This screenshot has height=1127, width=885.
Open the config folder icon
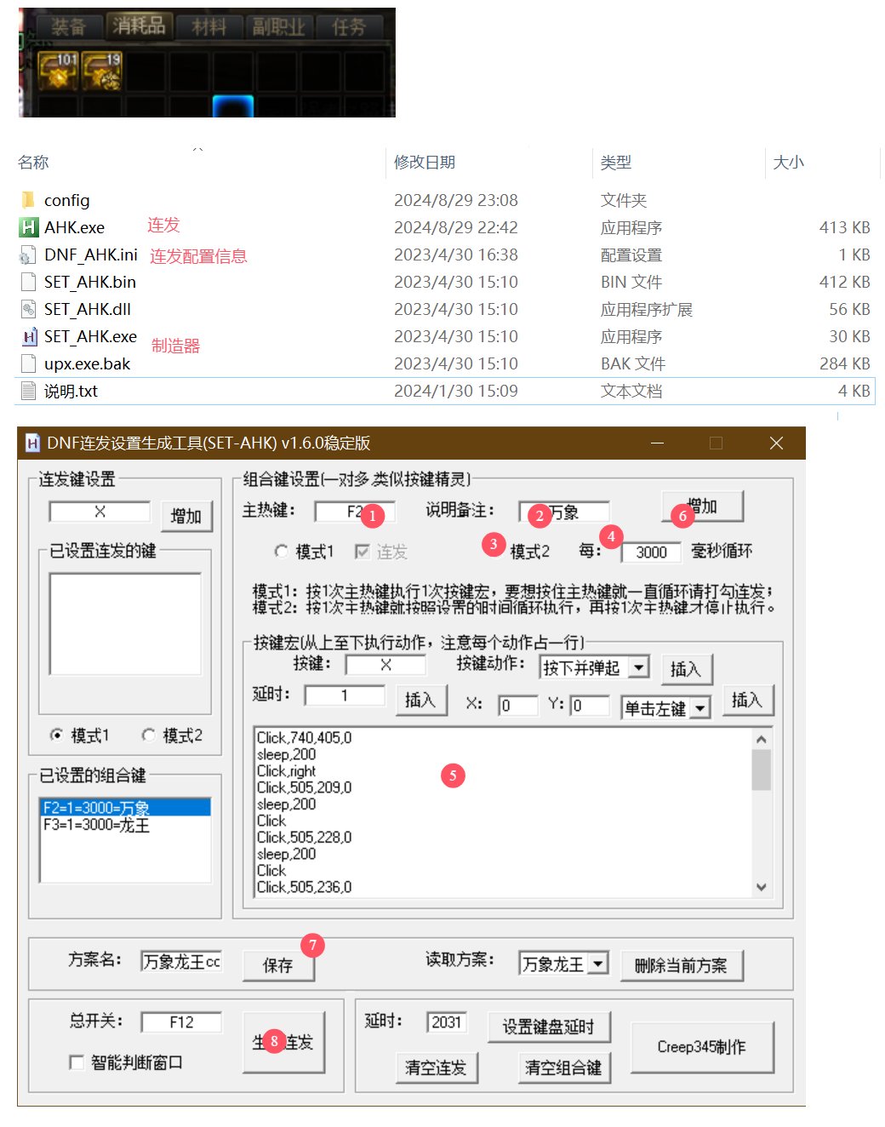point(28,200)
